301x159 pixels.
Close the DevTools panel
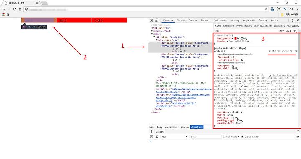pyautogui.click(x=298, y=20)
